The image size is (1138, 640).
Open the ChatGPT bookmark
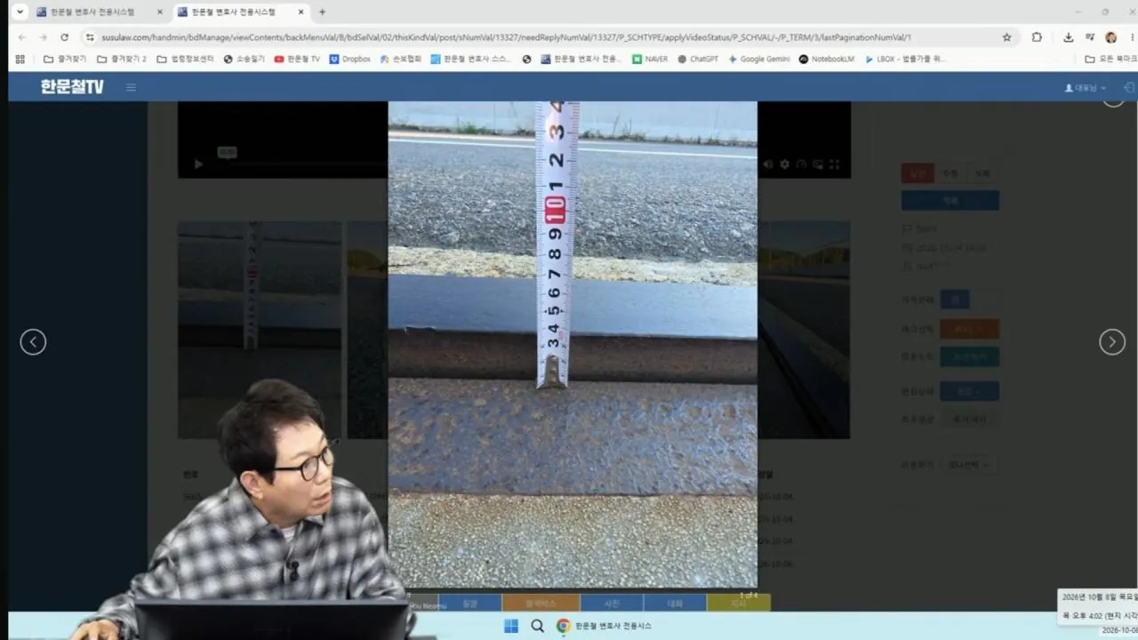[x=697, y=59]
